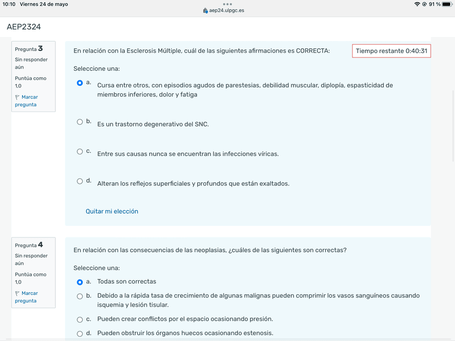Choose option b about isquemia y lesión tisular
Image resolution: width=455 pixels, height=341 pixels.
pyautogui.click(x=80, y=296)
